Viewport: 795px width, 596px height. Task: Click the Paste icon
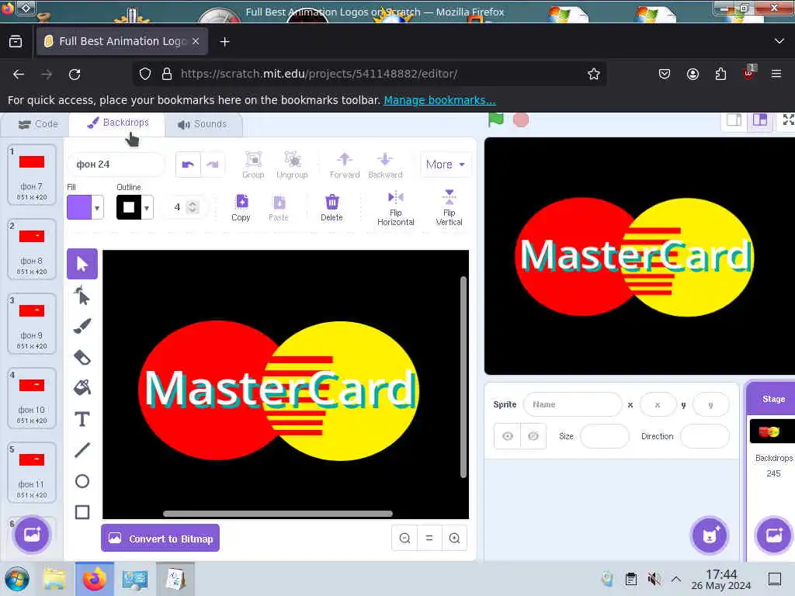point(279,208)
